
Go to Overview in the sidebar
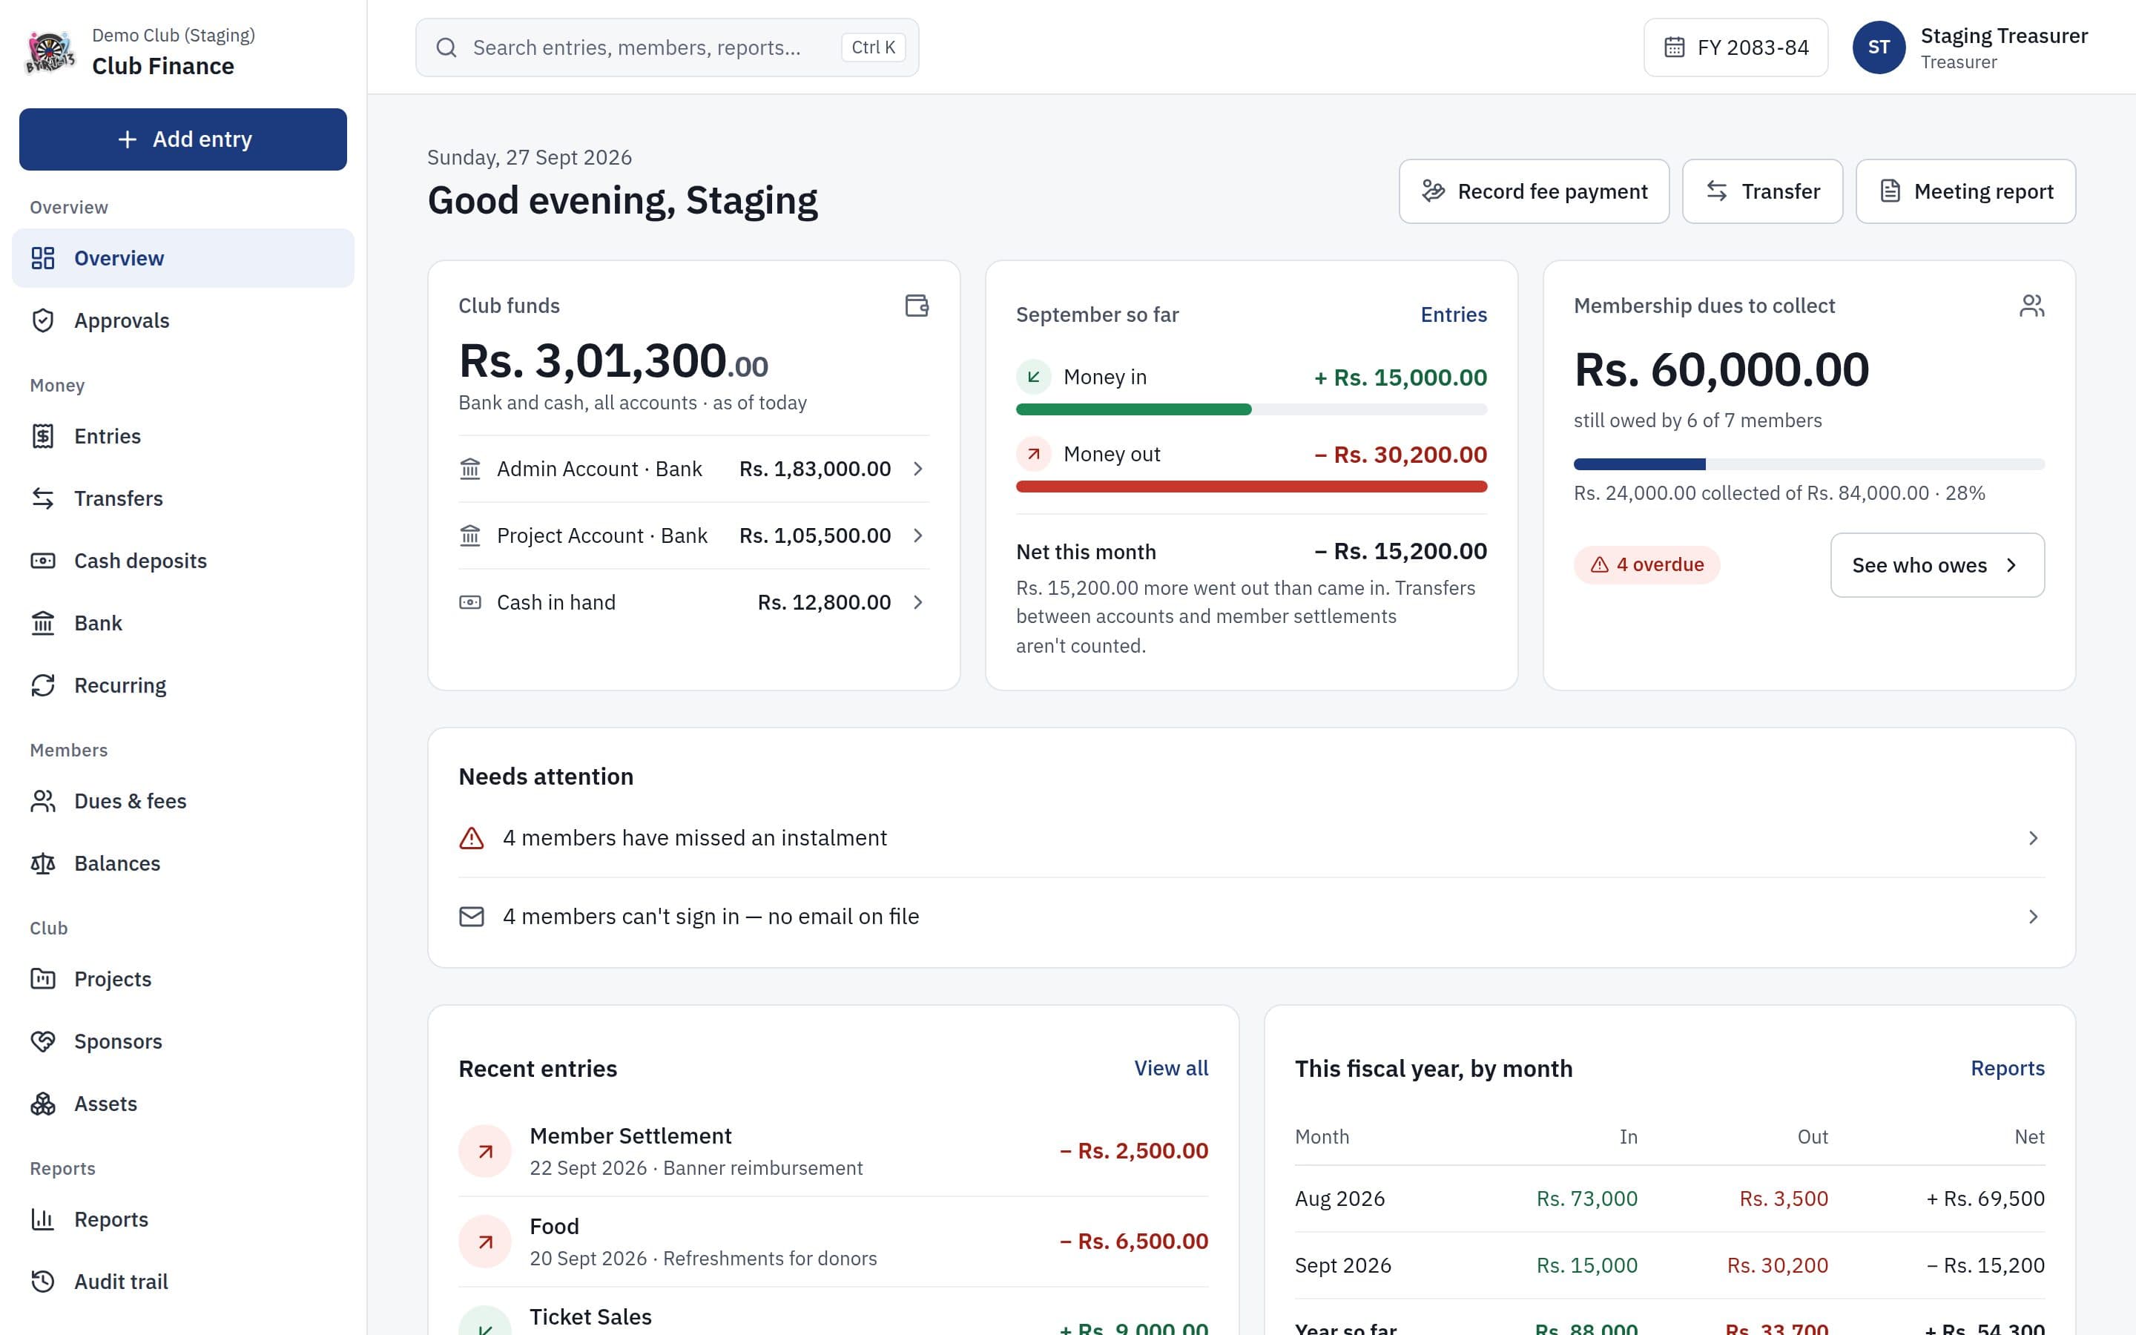point(182,258)
